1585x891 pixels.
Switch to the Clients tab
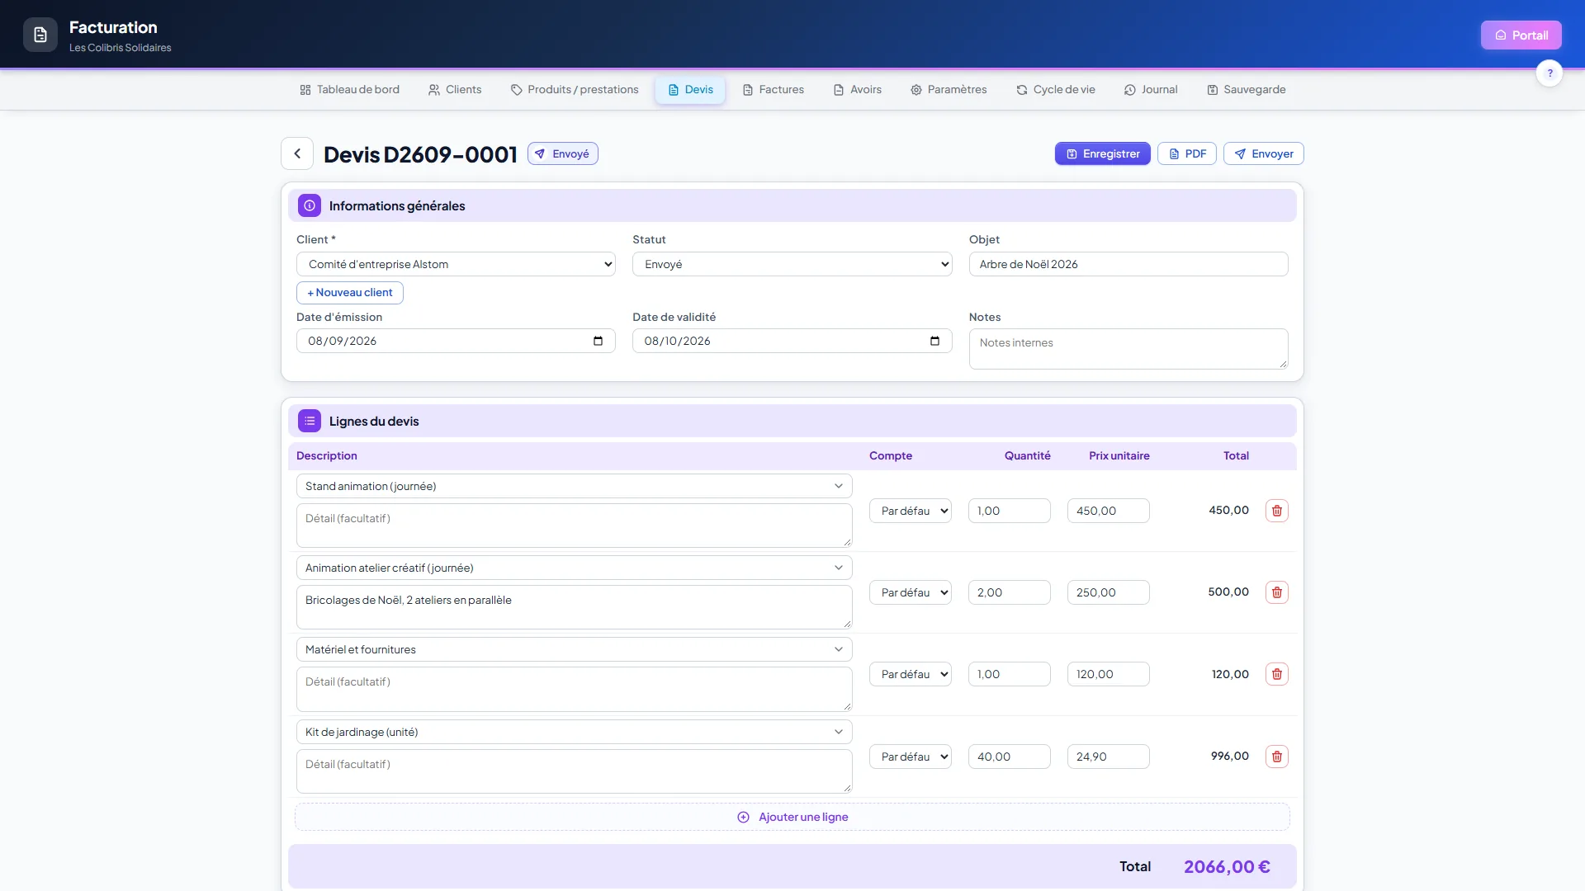tap(455, 90)
